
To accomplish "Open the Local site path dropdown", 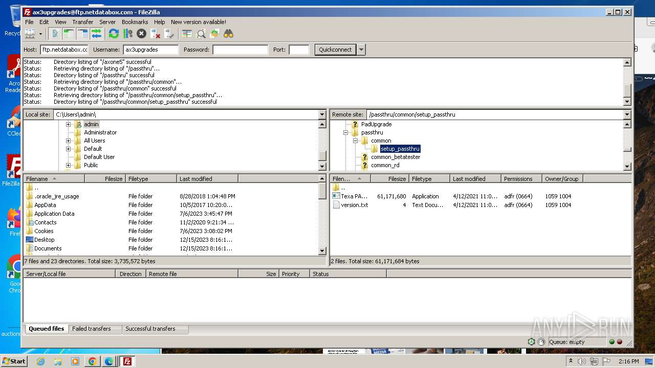I will 322,114.
